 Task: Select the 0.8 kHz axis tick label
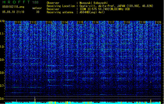tap(2, 73)
